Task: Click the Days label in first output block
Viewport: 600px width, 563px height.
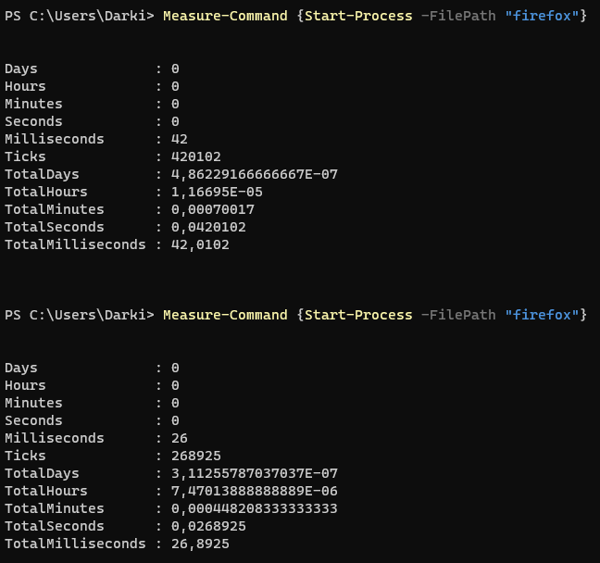Action: (x=21, y=69)
